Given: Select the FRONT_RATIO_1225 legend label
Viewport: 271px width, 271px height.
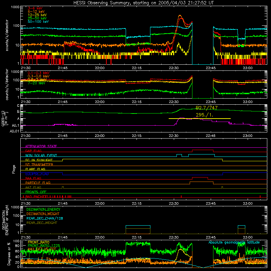Looking at the screenshot, I should [44, 246].
